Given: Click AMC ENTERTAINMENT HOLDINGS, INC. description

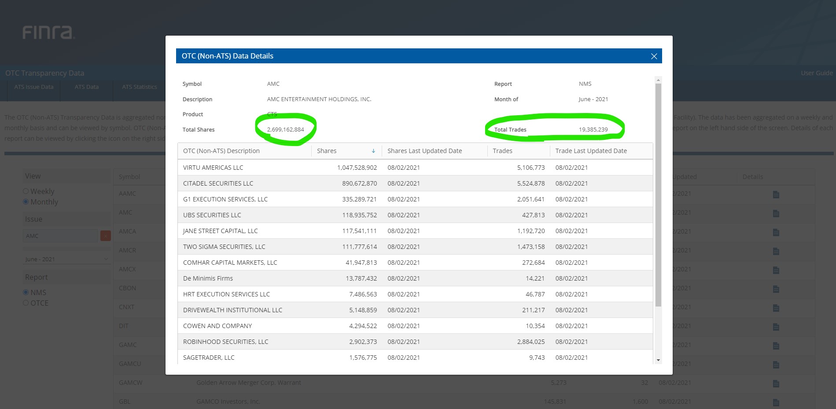Looking at the screenshot, I should pyautogui.click(x=319, y=99).
